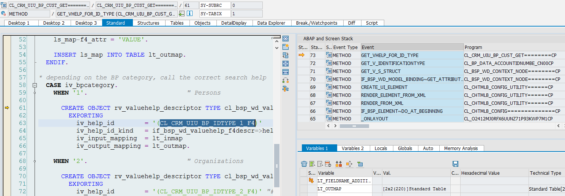The width and height of the screenshot is (565, 196).
Task: Open the Objects tab
Action: click(202, 23)
